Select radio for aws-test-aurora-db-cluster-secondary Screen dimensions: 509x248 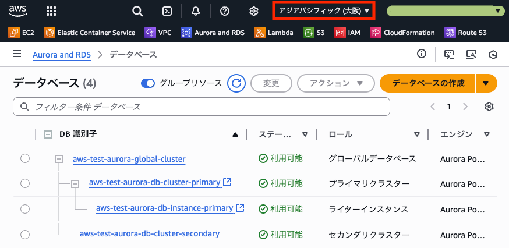(25, 234)
